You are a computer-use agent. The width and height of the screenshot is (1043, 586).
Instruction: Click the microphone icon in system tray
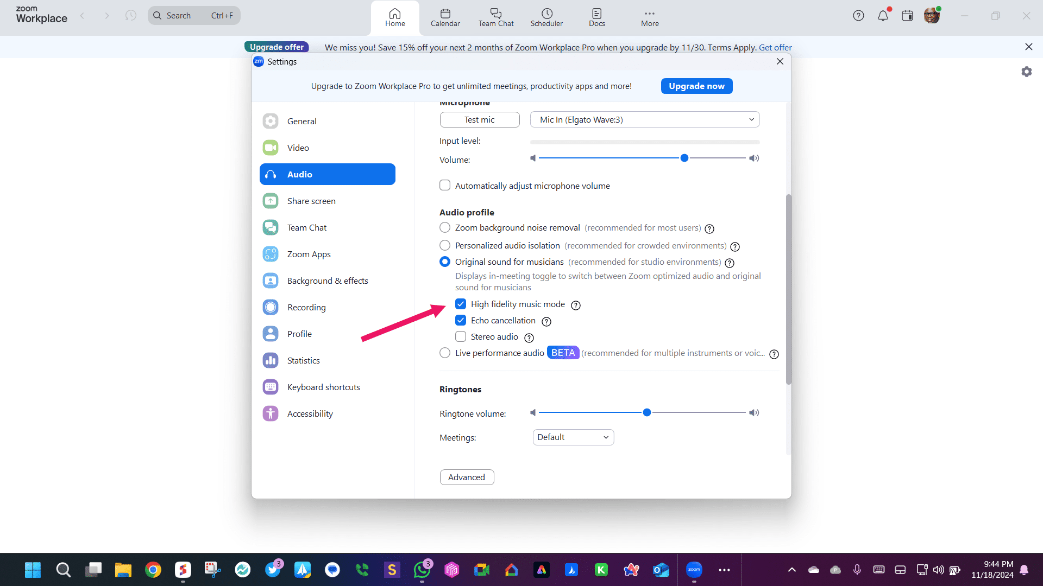[x=857, y=570]
